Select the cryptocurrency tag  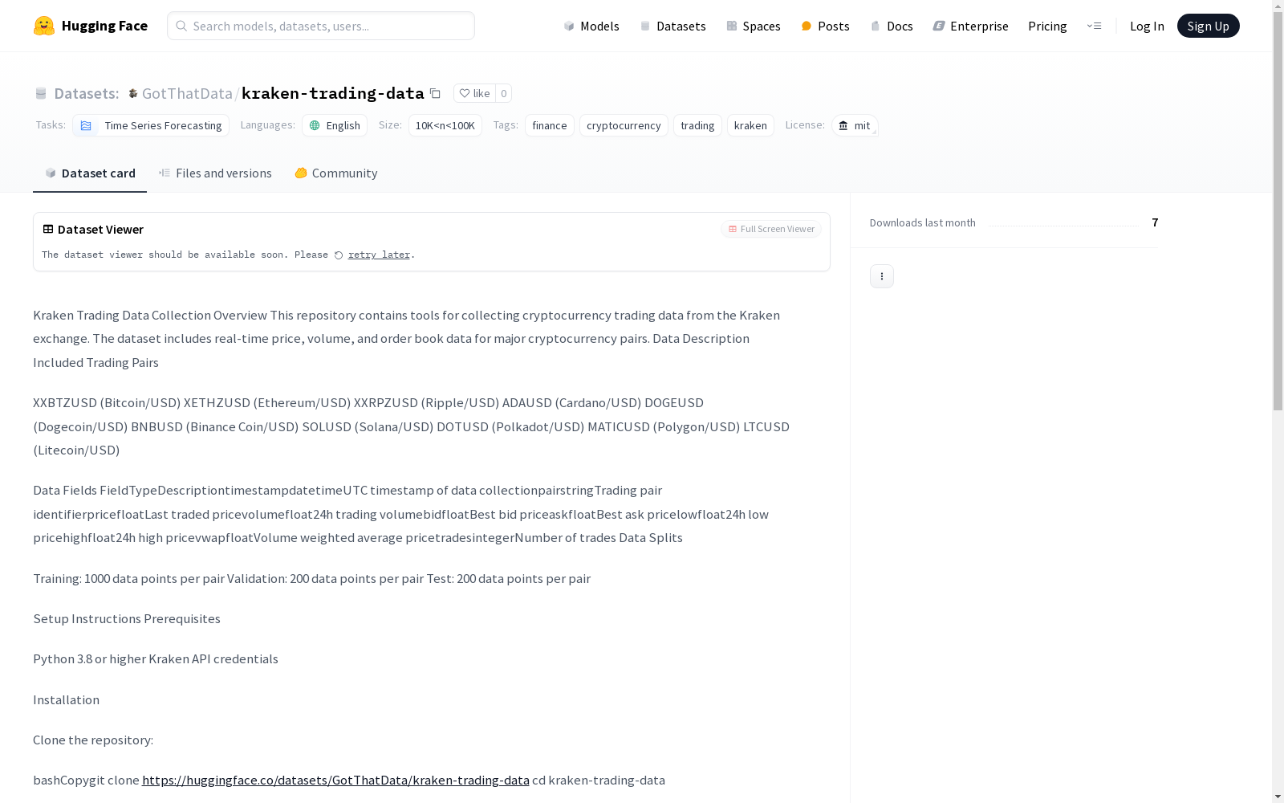click(624, 125)
